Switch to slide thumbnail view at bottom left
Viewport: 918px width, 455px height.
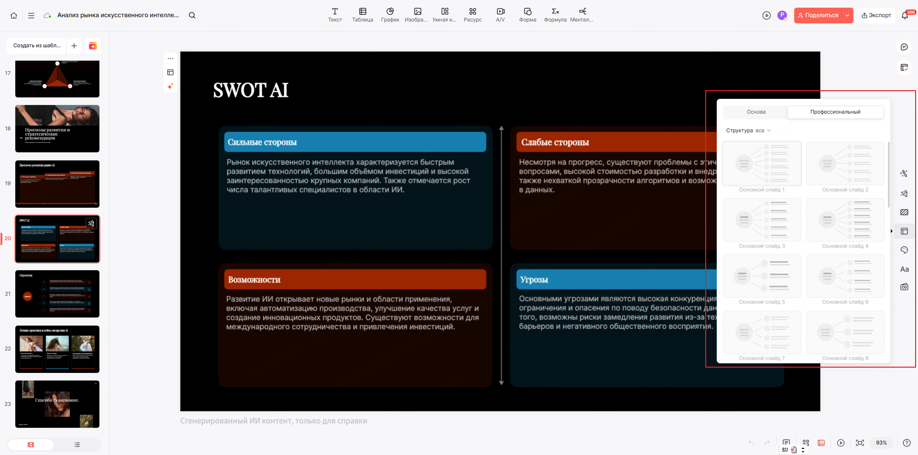click(31, 444)
